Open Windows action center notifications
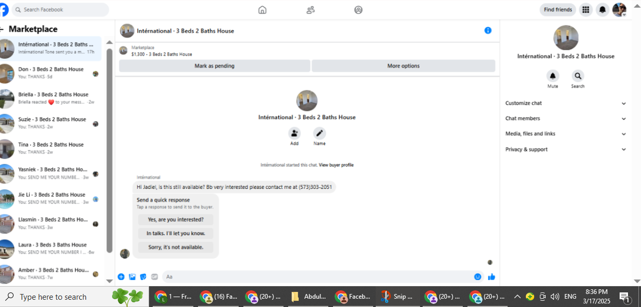Viewport: 641px width, 307px height. [x=625, y=297]
